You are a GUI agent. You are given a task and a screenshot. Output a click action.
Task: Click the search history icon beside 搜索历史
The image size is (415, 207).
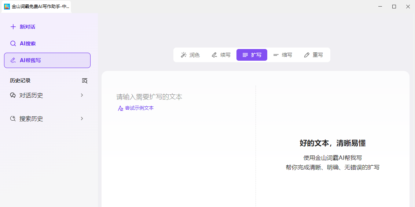pyautogui.click(x=13, y=118)
